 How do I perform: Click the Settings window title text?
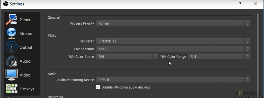tap(17, 4)
